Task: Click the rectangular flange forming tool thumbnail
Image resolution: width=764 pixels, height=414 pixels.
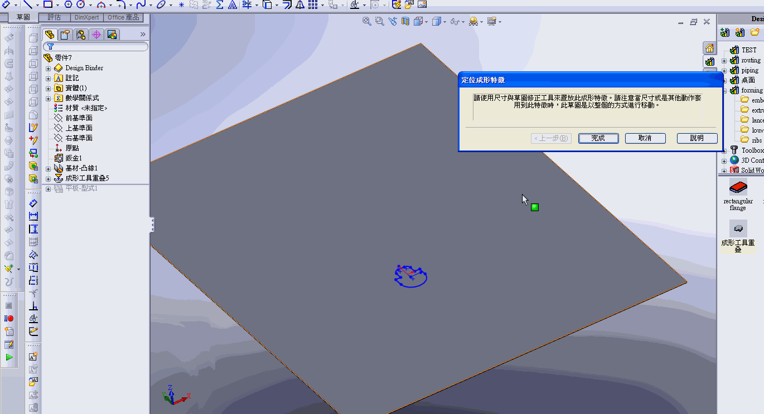Action: coord(738,187)
